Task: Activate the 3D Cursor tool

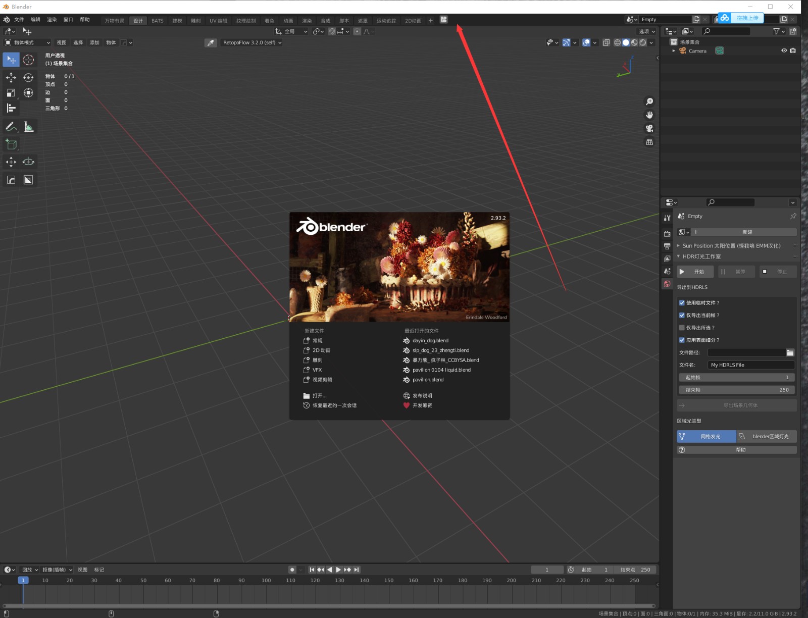Action: point(28,60)
